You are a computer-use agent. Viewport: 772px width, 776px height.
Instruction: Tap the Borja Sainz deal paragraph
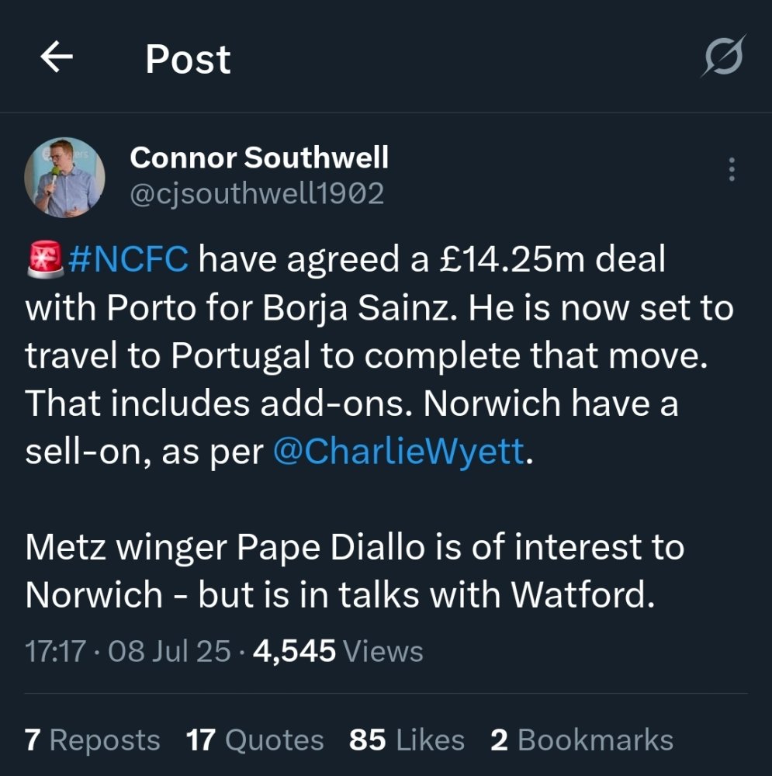tap(372, 356)
